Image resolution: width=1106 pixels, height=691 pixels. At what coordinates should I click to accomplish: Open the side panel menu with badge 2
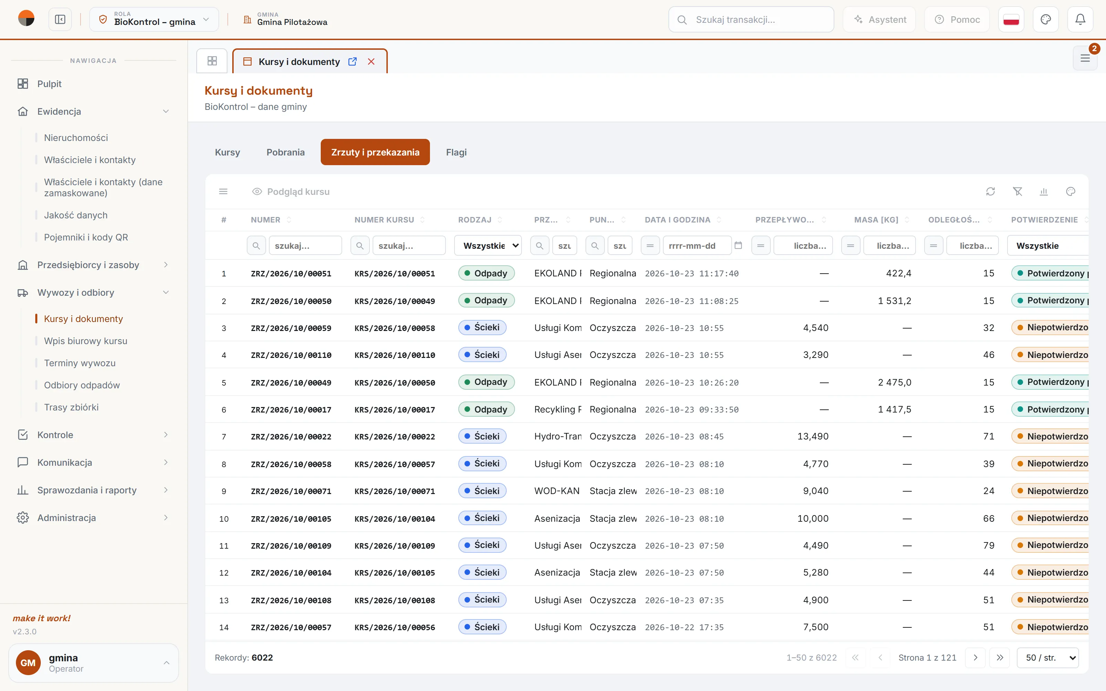(1085, 58)
